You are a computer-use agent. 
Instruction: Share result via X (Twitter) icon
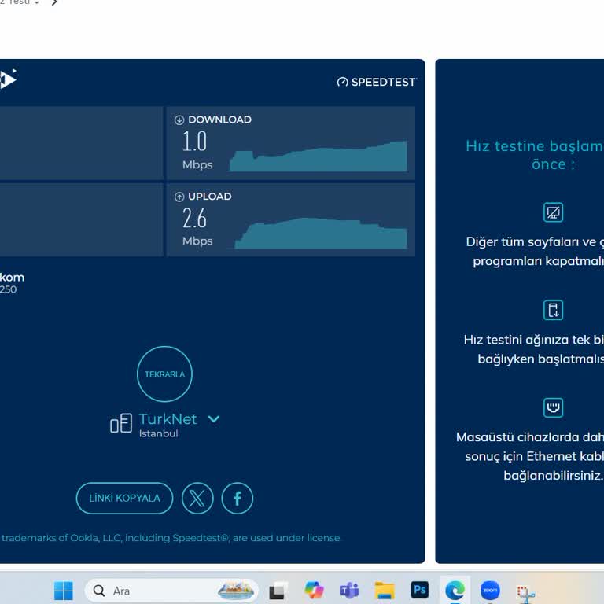197,498
